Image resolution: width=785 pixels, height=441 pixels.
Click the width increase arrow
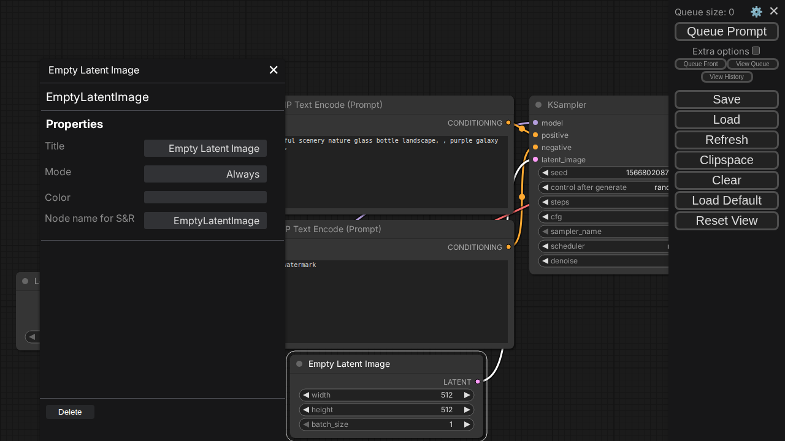(467, 395)
